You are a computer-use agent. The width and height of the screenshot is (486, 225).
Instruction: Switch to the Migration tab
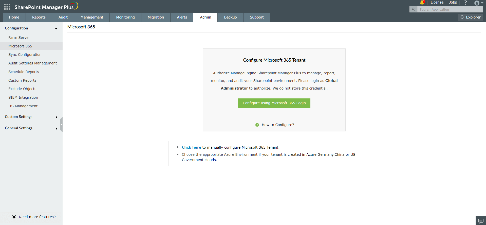click(x=156, y=17)
